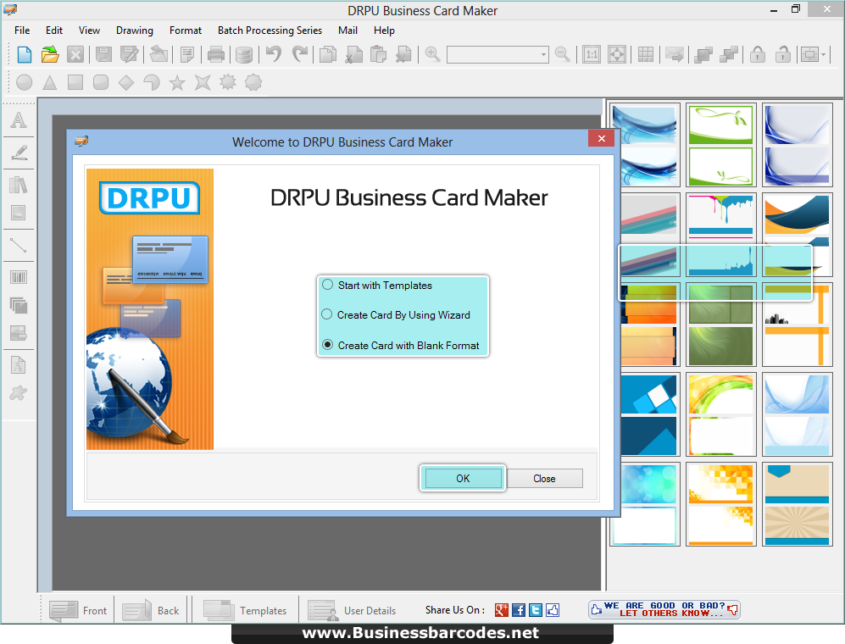The width and height of the screenshot is (845, 644).
Task: Close the welcome dialog with red X
Action: tap(602, 138)
